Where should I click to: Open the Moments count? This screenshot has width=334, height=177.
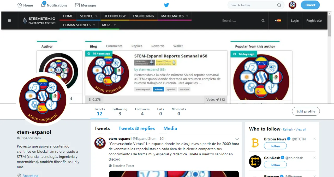pyautogui.click(x=179, y=111)
